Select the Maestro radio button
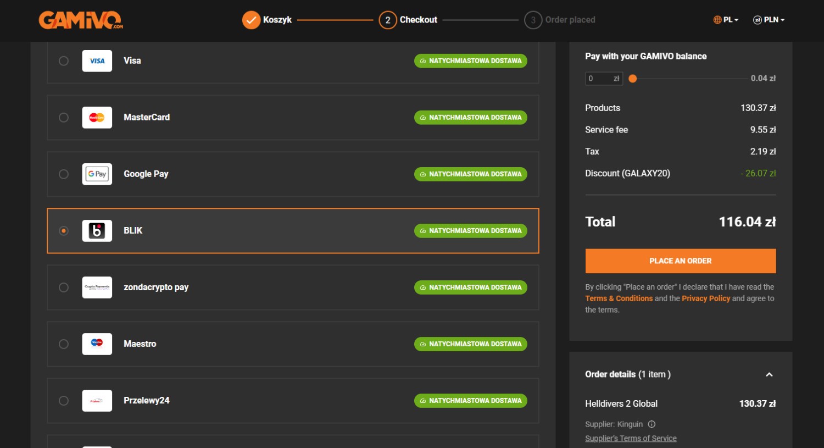Image resolution: width=824 pixels, height=448 pixels. (x=64, y=344)
